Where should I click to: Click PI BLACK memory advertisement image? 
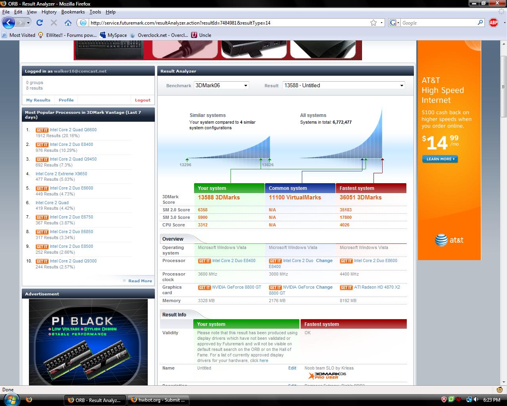88,342
